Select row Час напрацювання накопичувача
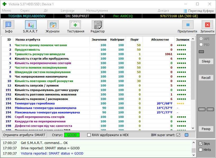This screenshot has height=158, width=216. pyautogui.click(x=96, y=76)
